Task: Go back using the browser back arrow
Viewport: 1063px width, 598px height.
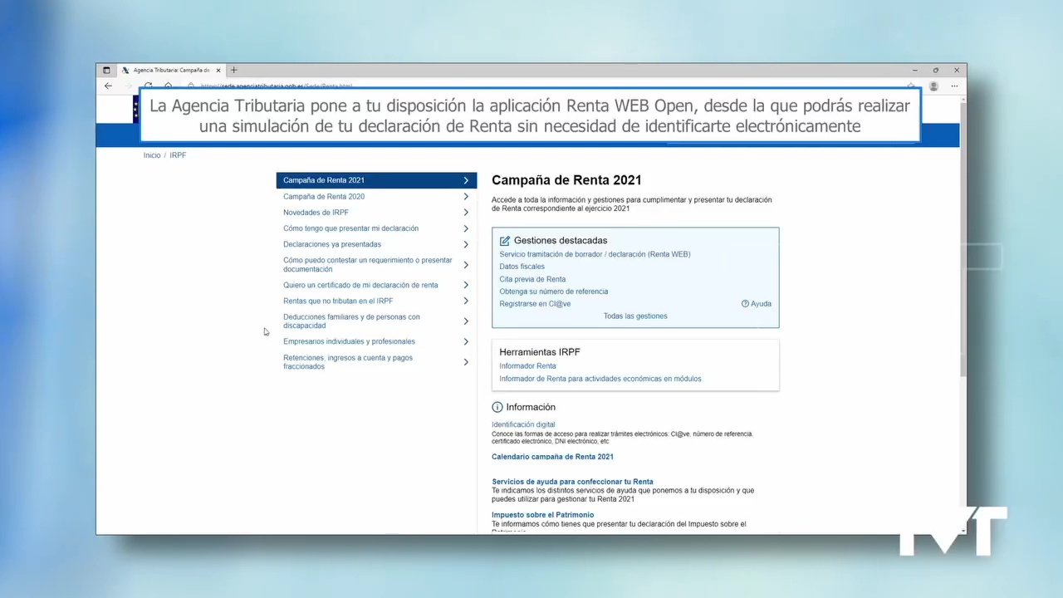Action: [108, 86]
